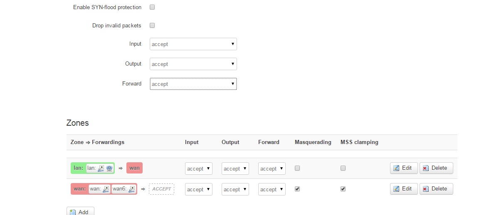Open the general Output policy dropdown
489x215 pixels.
click(x=193, y=64)
